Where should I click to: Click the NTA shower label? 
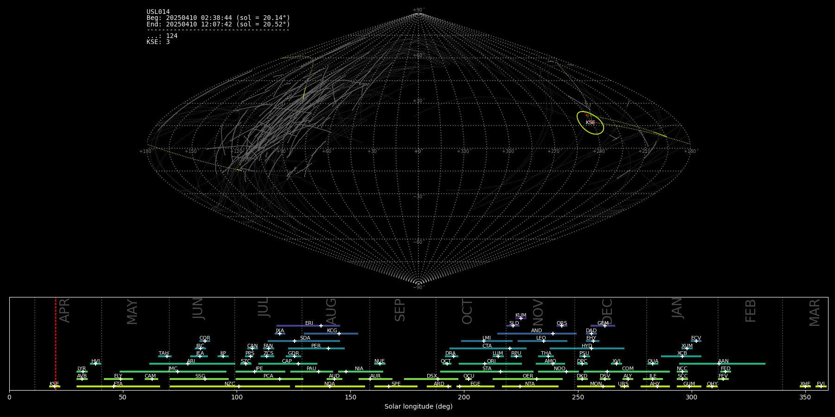[530, 384]
